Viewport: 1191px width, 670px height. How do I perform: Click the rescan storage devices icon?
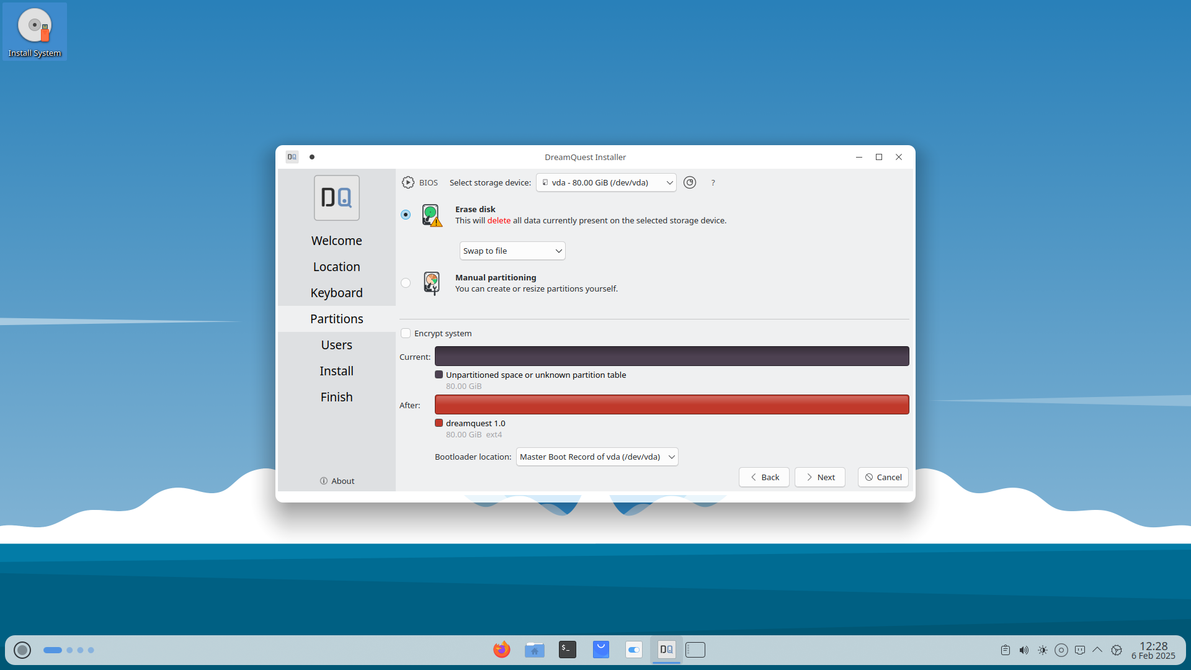[x=690, y=182]
